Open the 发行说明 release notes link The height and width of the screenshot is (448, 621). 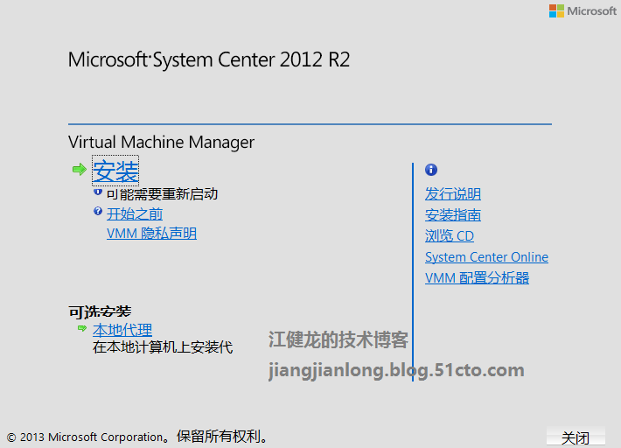pos(453,194)
